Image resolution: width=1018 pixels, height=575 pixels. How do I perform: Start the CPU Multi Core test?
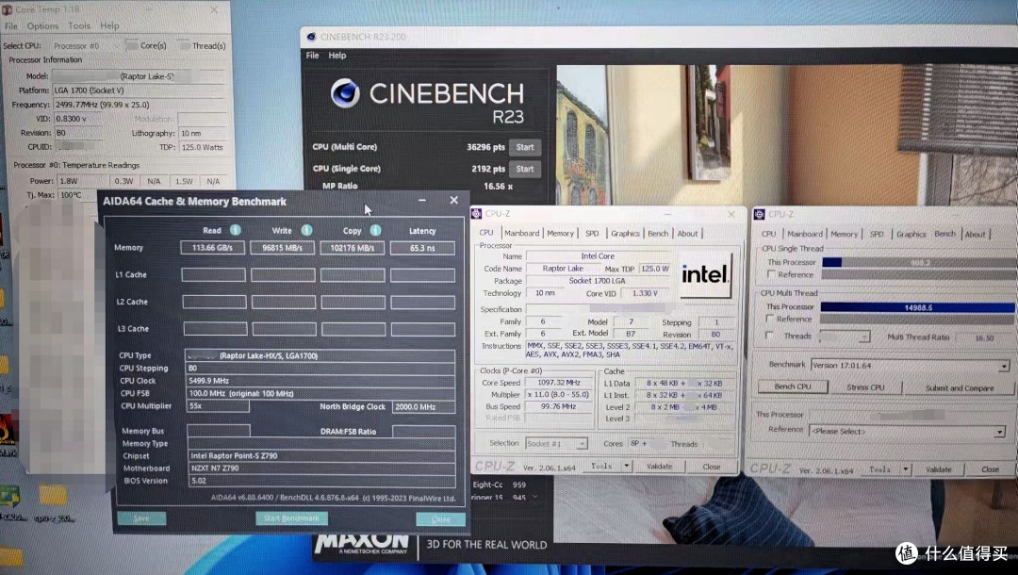click(525, 147)
